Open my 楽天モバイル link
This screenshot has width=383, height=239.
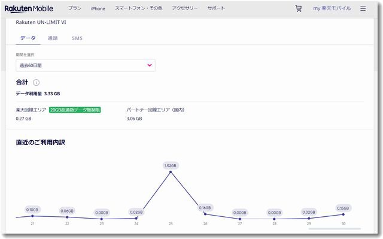coord(332,8)
